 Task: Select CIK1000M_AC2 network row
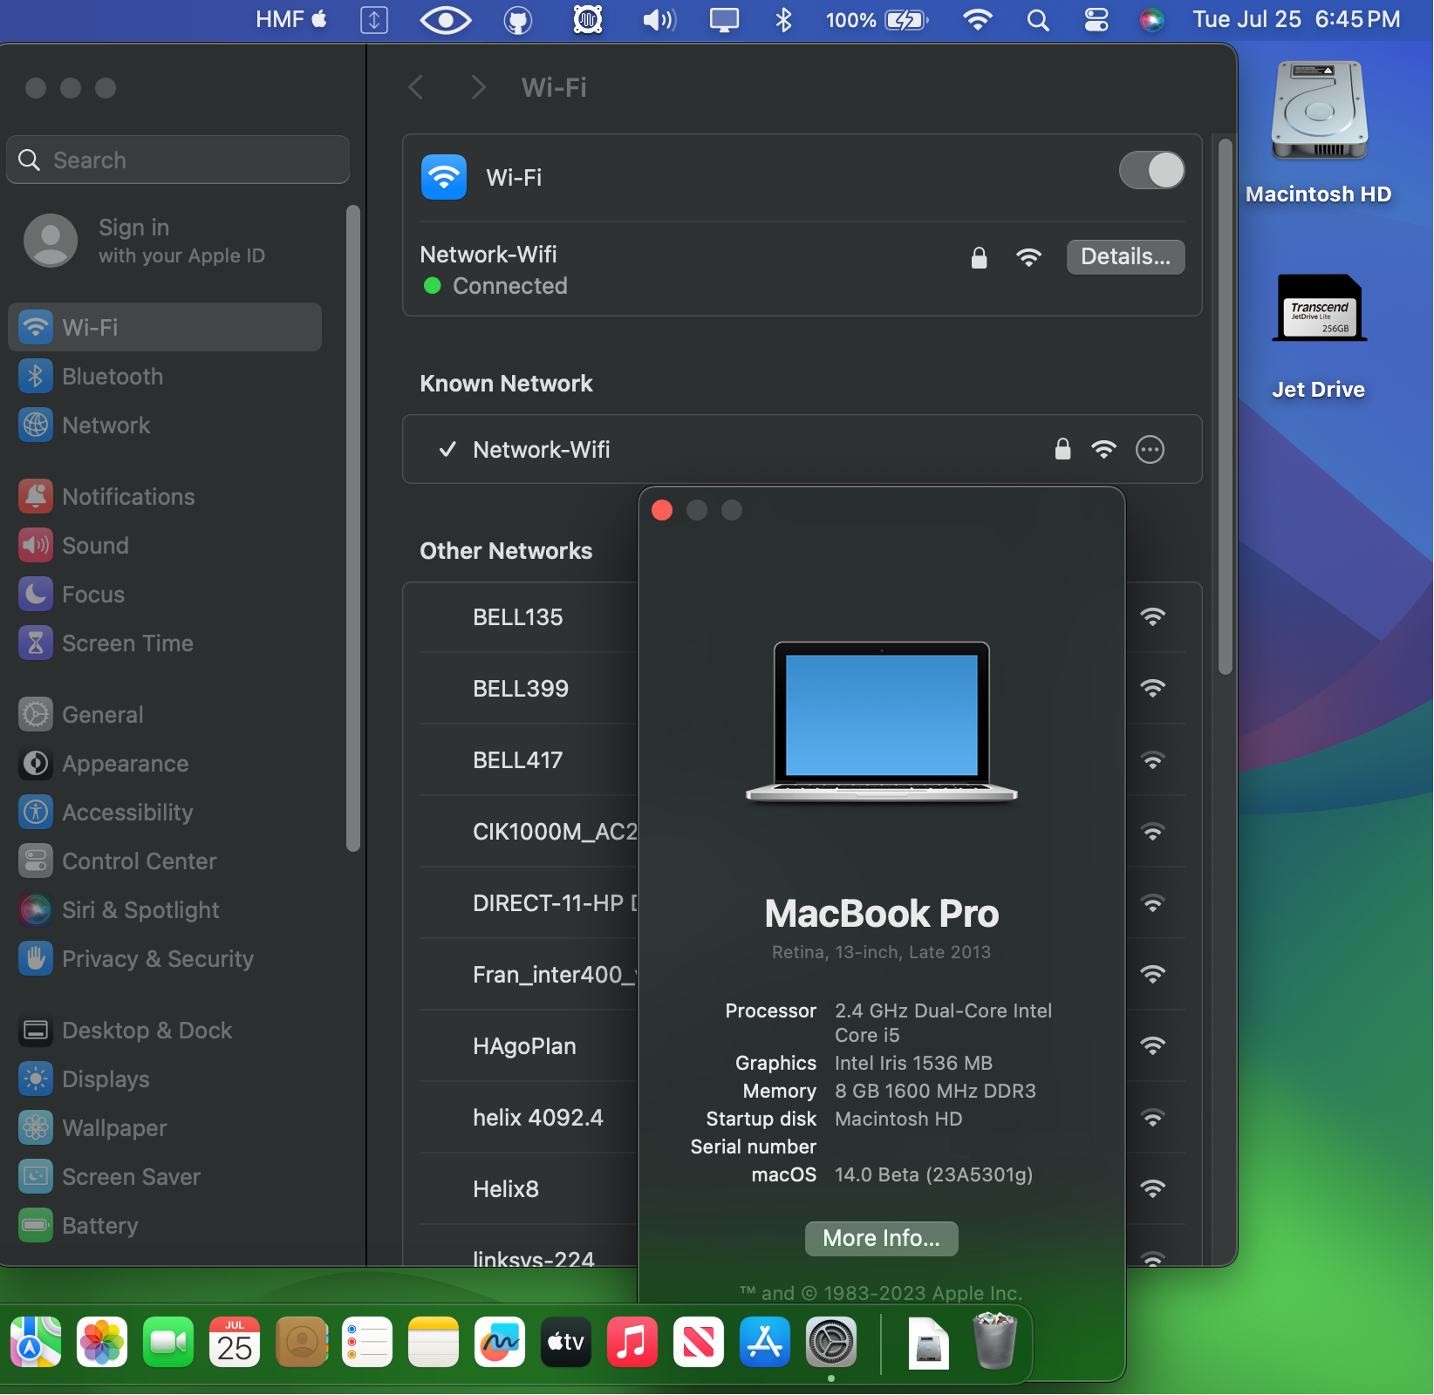[555, 831]
